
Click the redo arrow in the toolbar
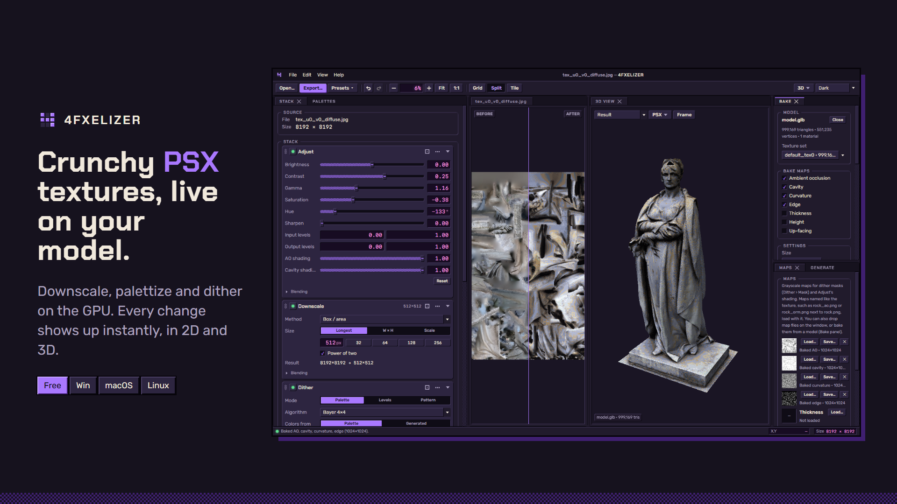[379, 88]
